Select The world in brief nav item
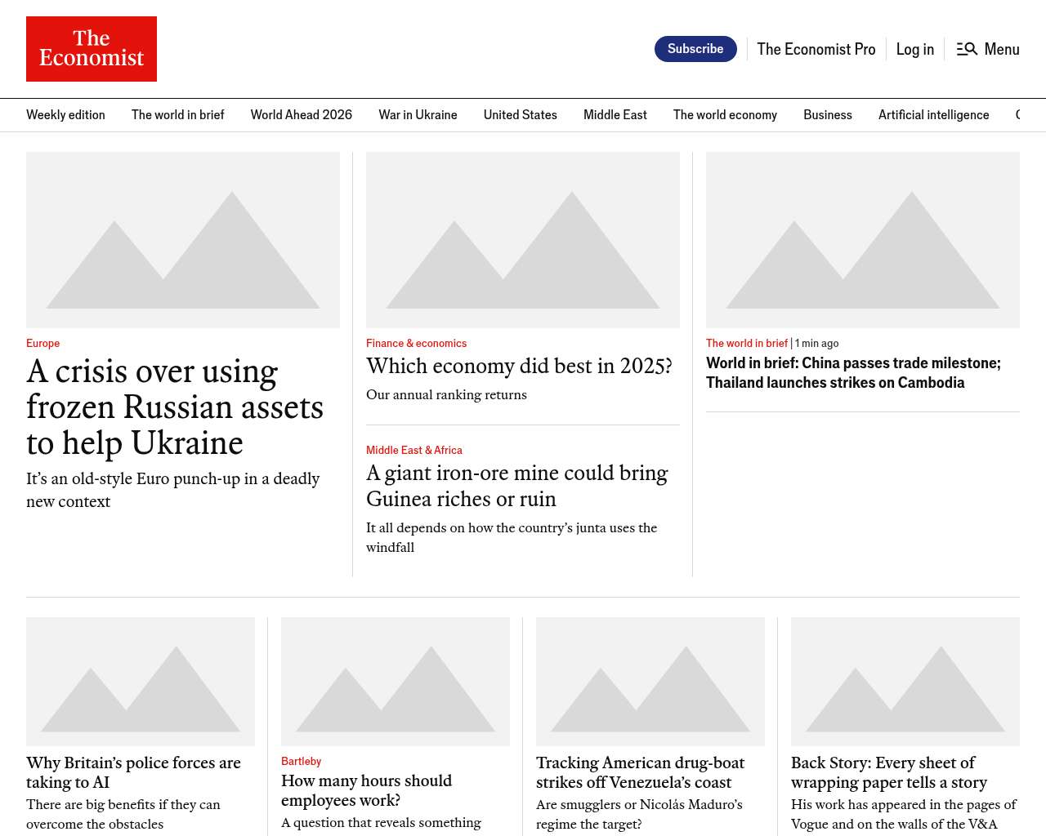 coord(177,115)
